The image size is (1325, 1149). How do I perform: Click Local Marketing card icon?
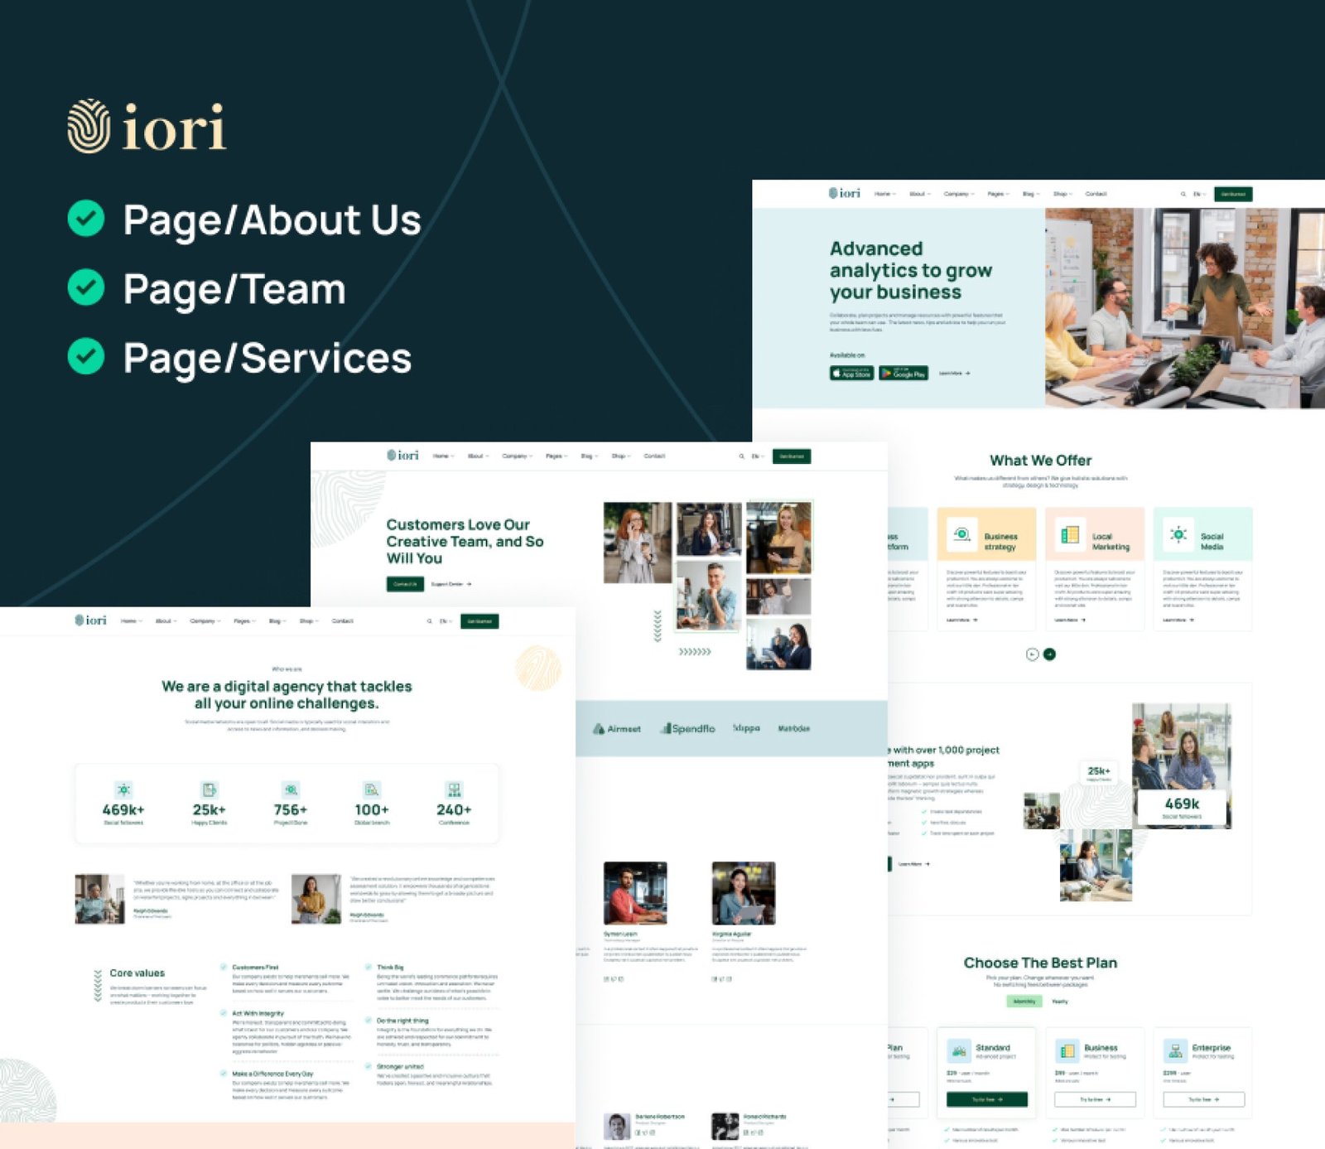click(x=1070, y=534)
